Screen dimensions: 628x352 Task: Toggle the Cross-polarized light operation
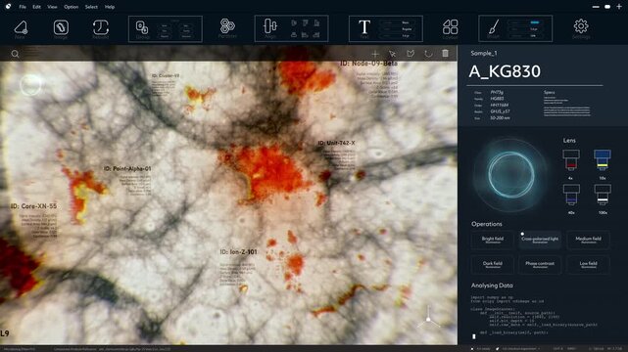click(x=540, y=240)
